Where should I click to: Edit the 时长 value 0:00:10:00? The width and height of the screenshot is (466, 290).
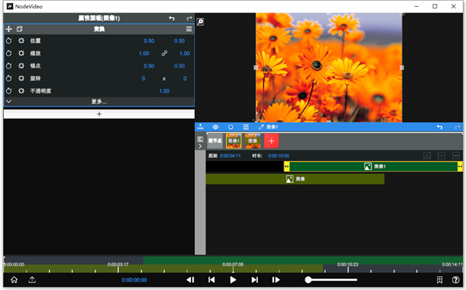279,155
